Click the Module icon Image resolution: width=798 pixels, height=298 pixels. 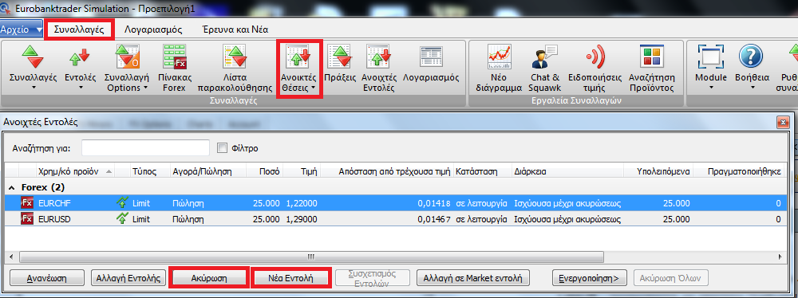711,56
